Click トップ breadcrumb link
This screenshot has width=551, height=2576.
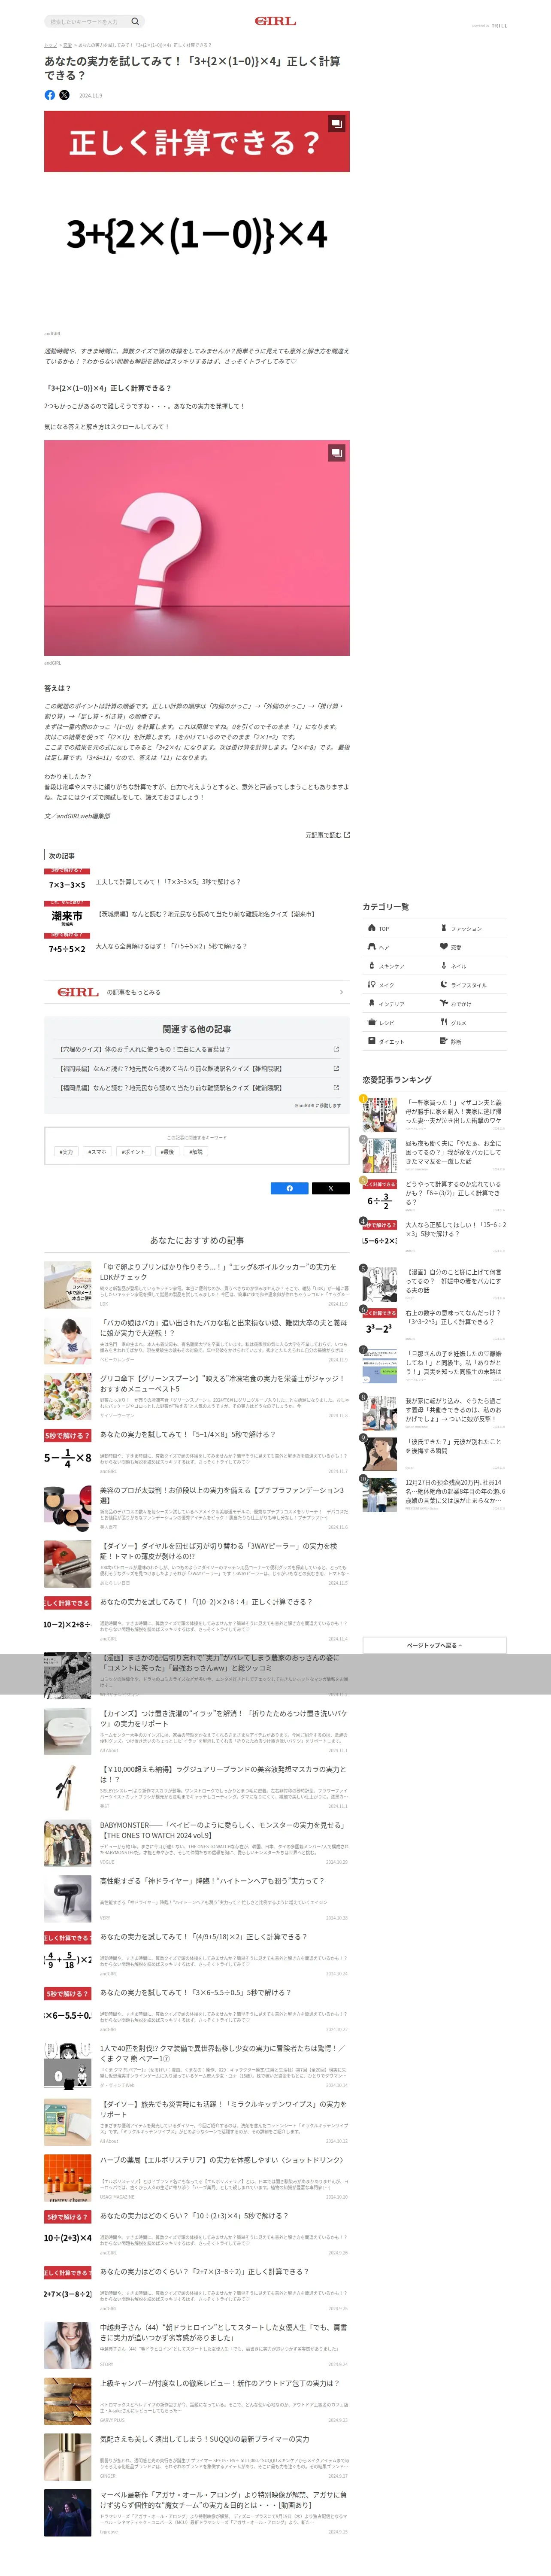50,45
